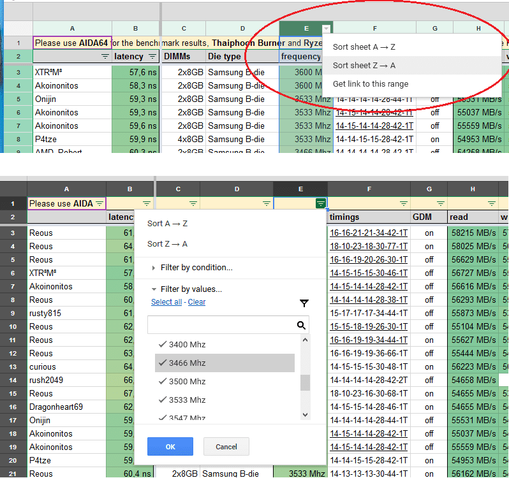Open filter icon in lower sheet cell A1
The width and height of the screenshot is (509, 478).
click(x=100, y=204)
